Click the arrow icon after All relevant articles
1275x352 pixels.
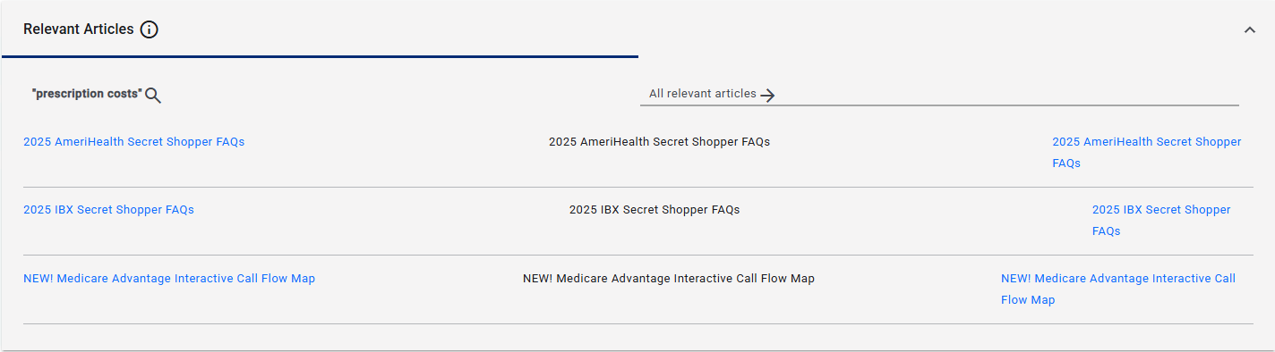[x=767, y=95]
